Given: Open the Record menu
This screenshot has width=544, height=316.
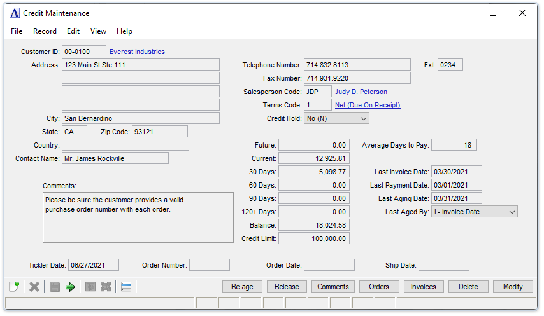Looking at the screenshot, I should click(45, 31).
